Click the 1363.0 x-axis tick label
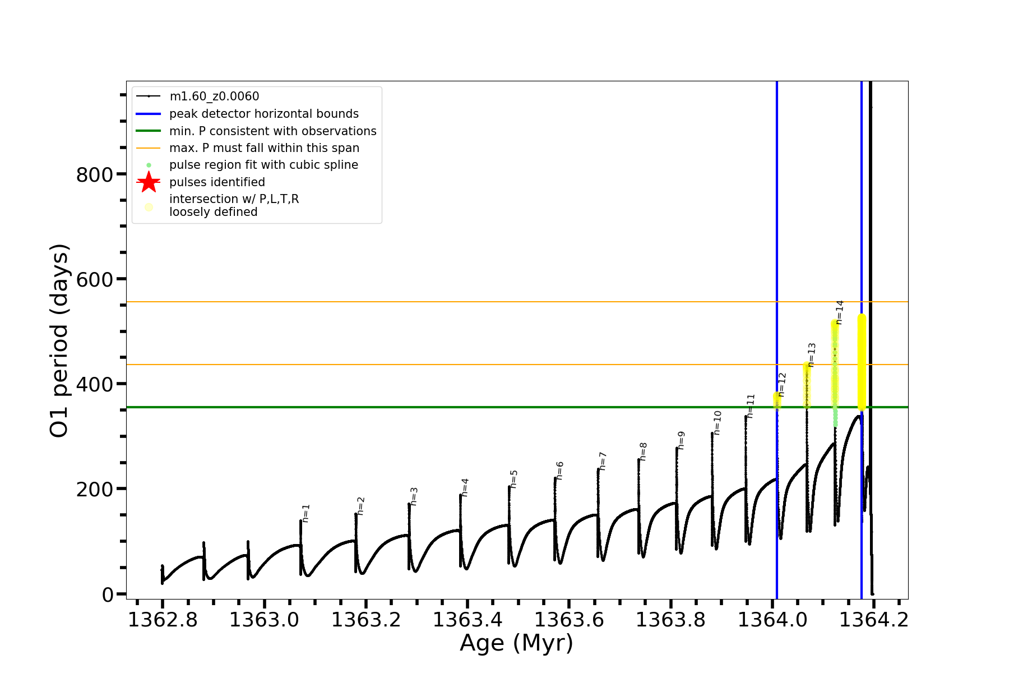 [264, 620]
